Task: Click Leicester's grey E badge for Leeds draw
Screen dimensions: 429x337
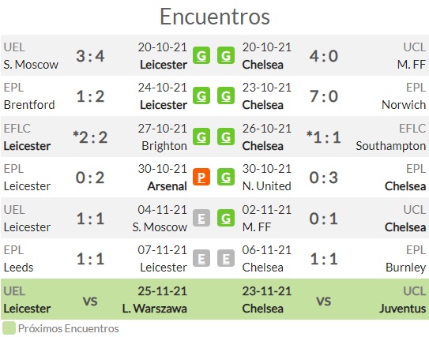Action: click(x=201, y=258)
